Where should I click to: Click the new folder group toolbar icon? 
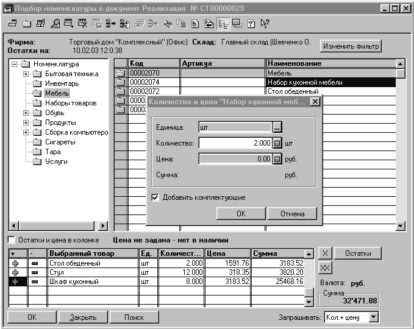click(26, 24)
